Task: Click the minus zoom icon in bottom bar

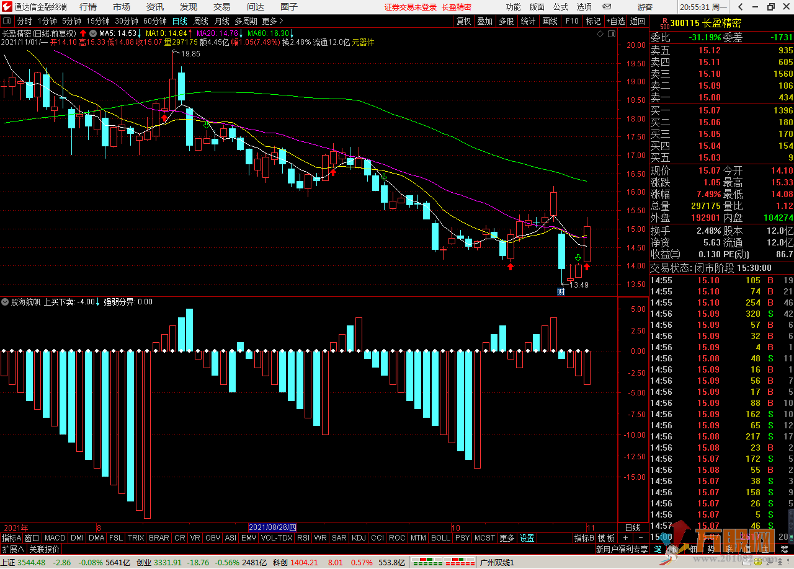Action: pyautogui.click(x=641, y=538)
